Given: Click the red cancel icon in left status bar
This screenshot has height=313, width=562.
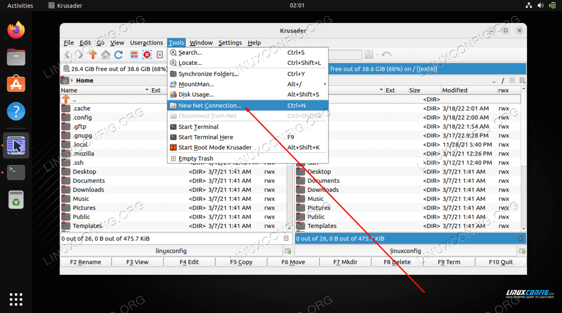Looking at the screenshot, I should (x=286, y=238).
